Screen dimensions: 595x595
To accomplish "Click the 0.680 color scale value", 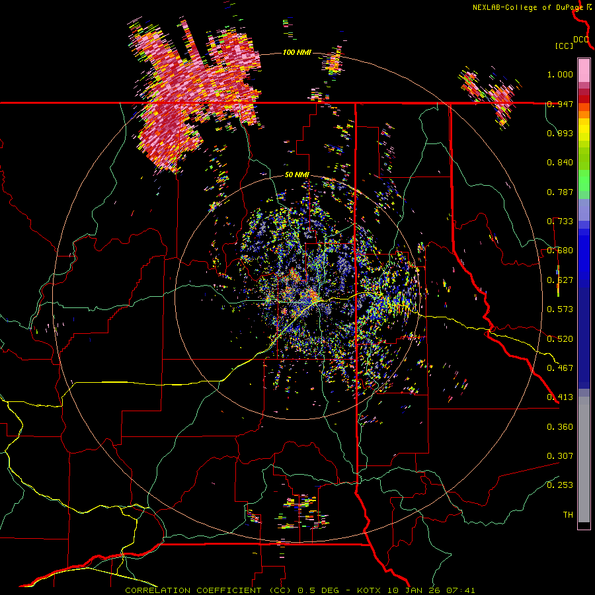I will tap(560, 251).
